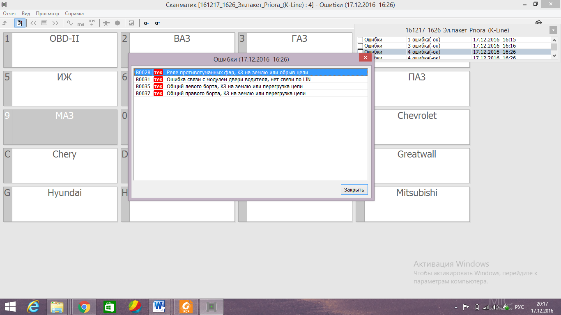Open the Просмотр menu
561x315 pixels.
[x=47, y=14]
